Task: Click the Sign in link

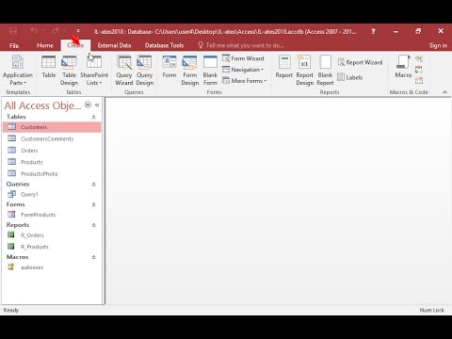Action: click(438, 45)
